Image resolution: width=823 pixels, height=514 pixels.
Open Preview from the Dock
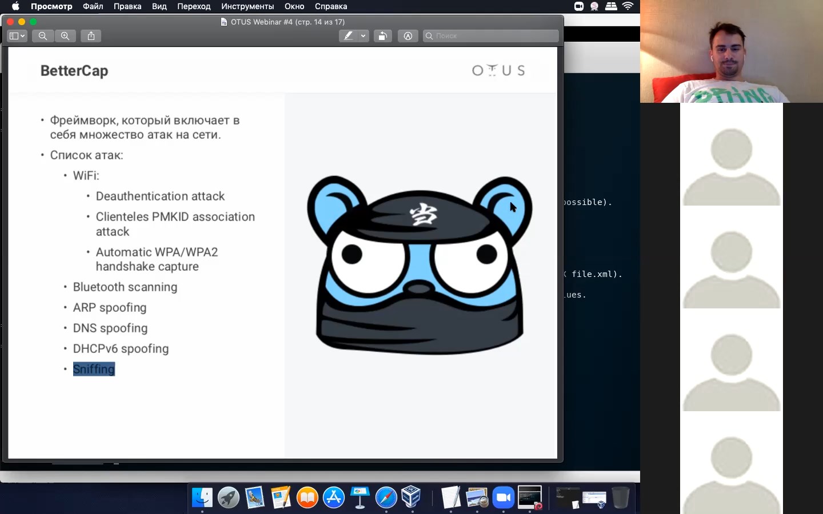point(477,497)
